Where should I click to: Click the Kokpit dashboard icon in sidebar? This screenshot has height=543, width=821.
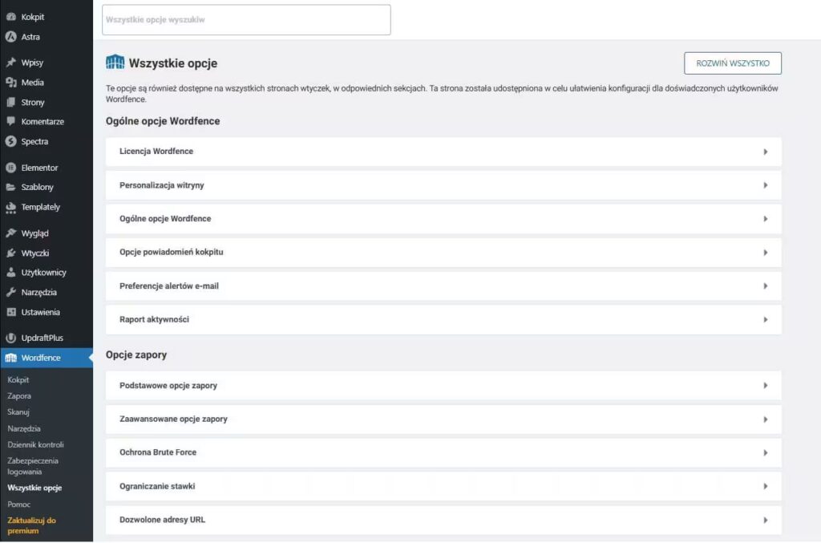[x=11, y=17]
